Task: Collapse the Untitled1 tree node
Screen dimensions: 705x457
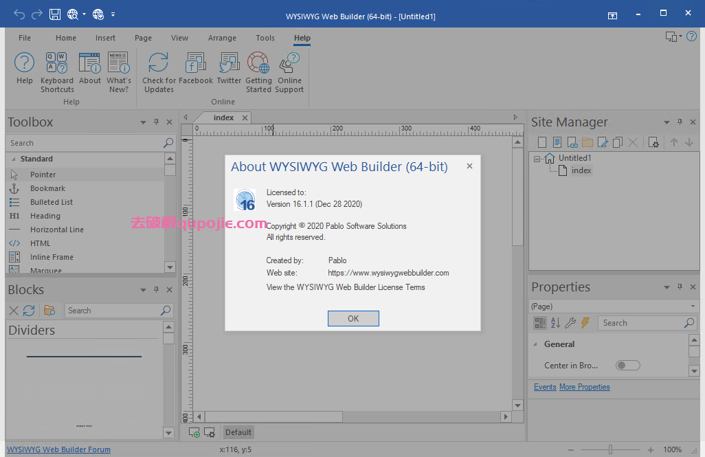Action: coord(537,159)
